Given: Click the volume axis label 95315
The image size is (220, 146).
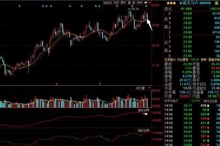Looking at the screenshot, I should coord(156,91).
